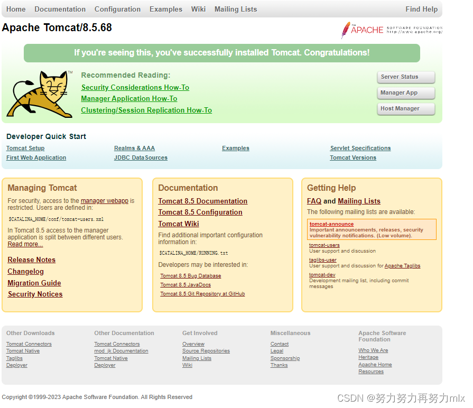Open the Find Help nav item

pyautogui.click(x=421, y=10)
